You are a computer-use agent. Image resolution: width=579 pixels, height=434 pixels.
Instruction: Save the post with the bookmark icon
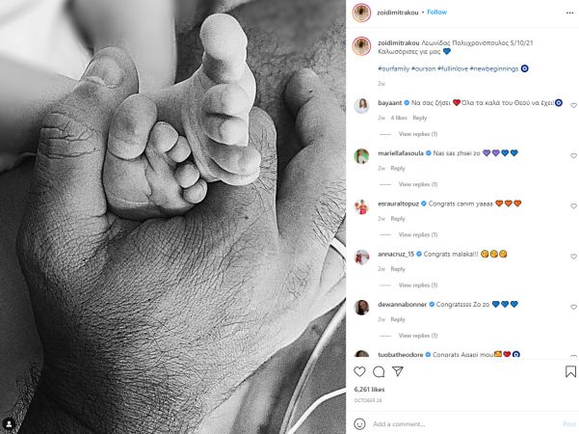570,371
